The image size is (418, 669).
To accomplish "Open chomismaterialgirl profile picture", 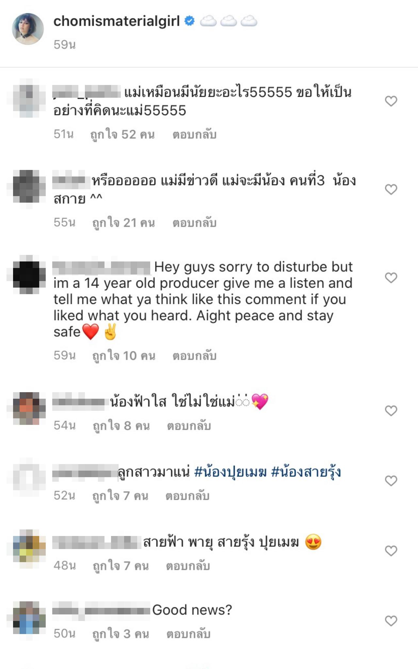I will point(28,29).
